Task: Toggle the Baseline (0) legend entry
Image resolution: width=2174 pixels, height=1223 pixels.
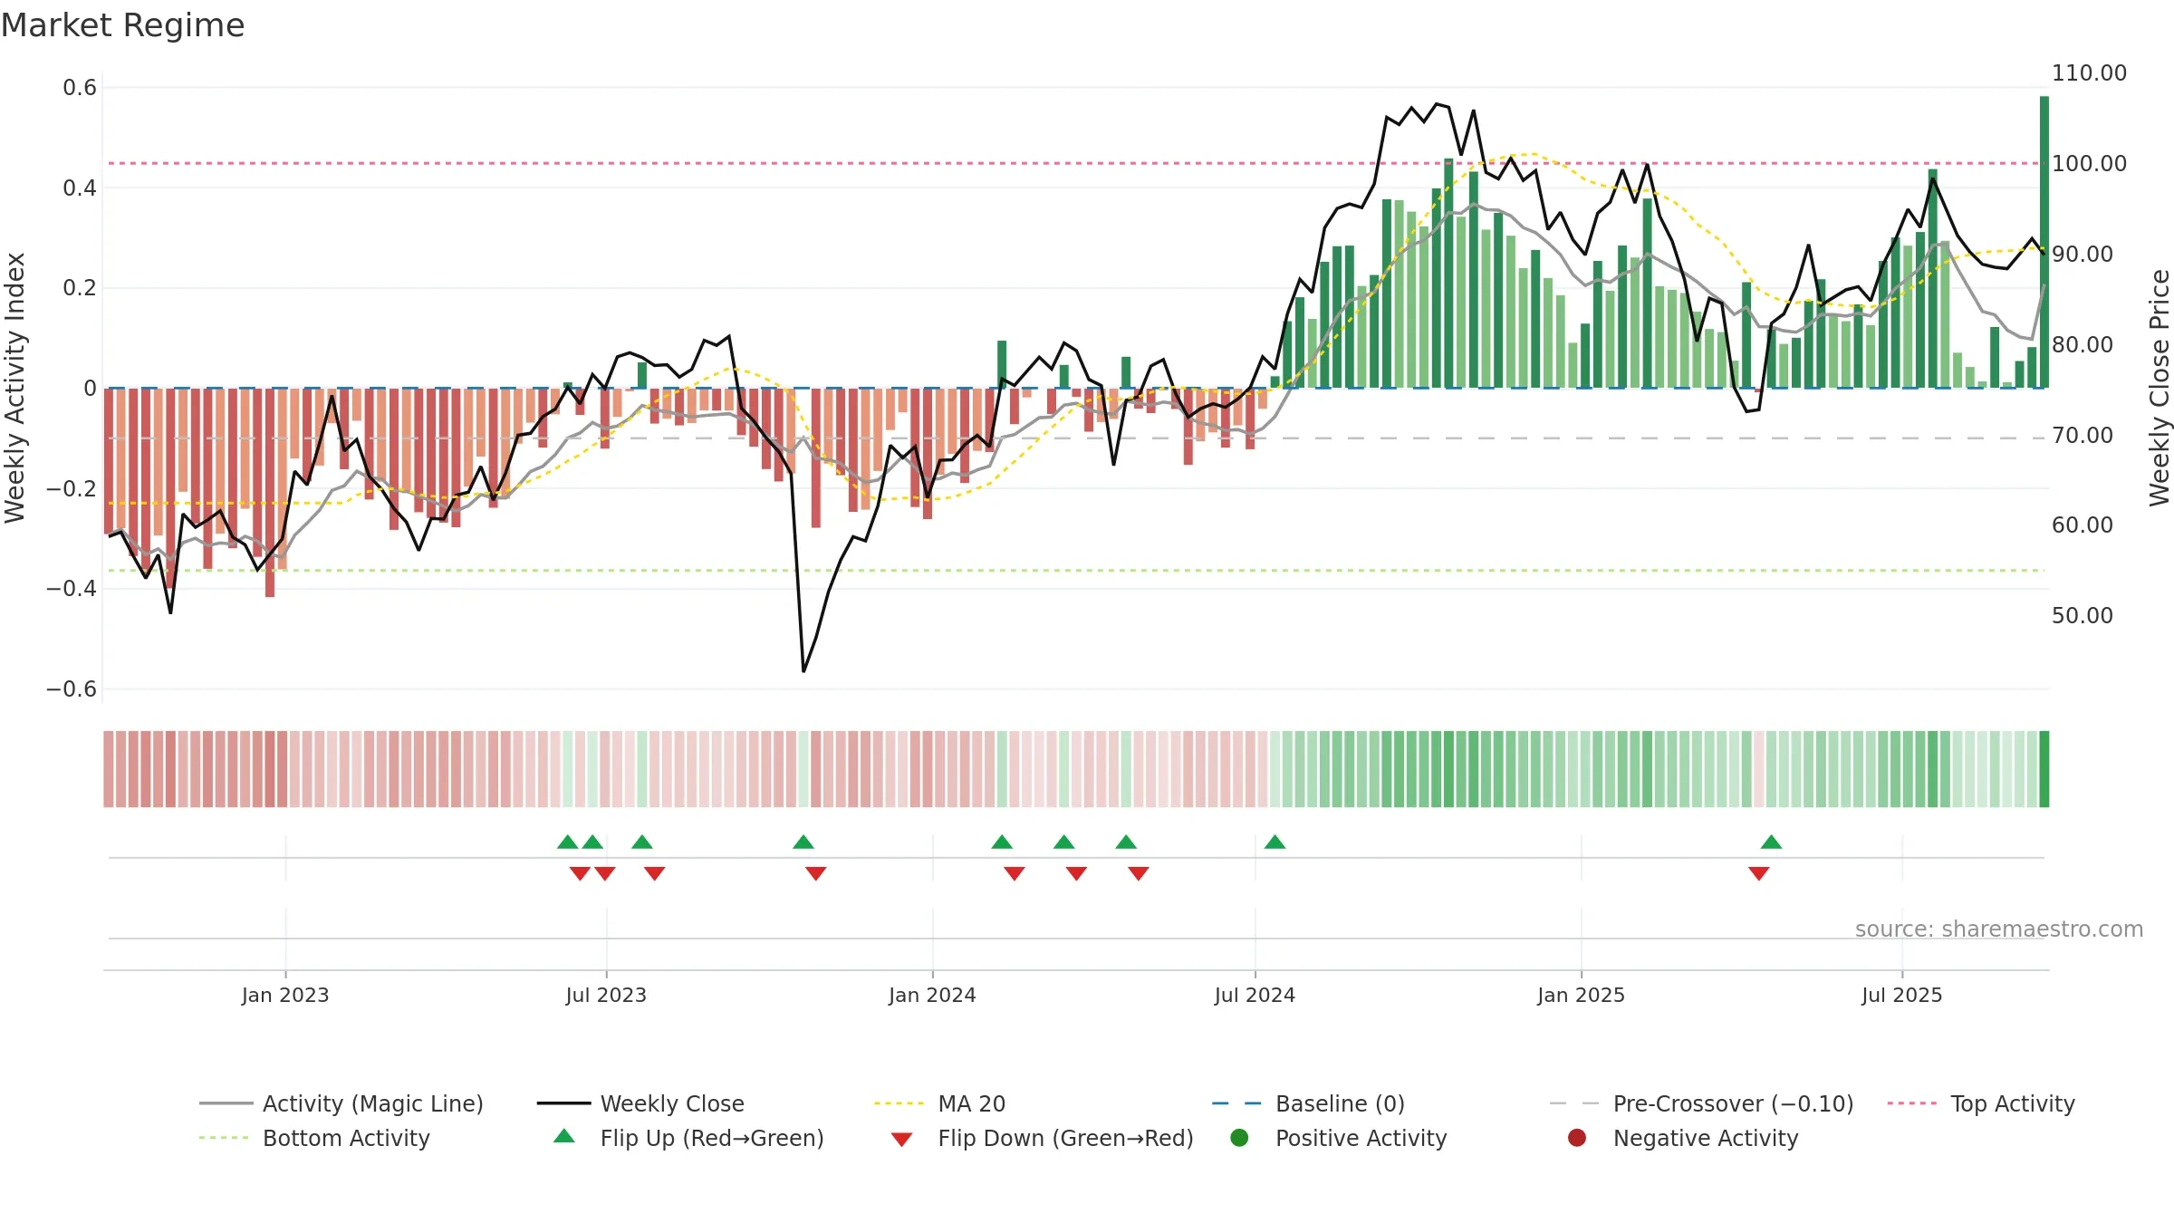Action: point(1308,1103)
